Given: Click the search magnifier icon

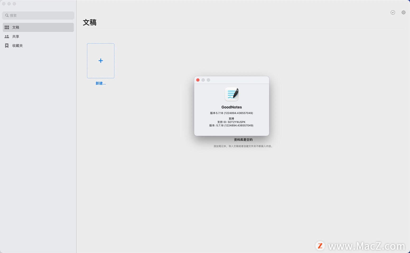Looking at the screenshot, I should pos(7,15).
